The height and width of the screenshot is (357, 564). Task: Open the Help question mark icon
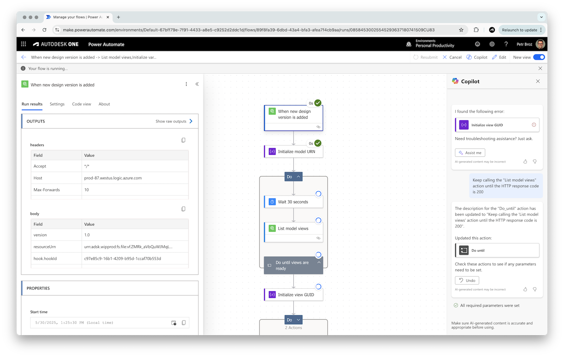click(x=506, y=44)
